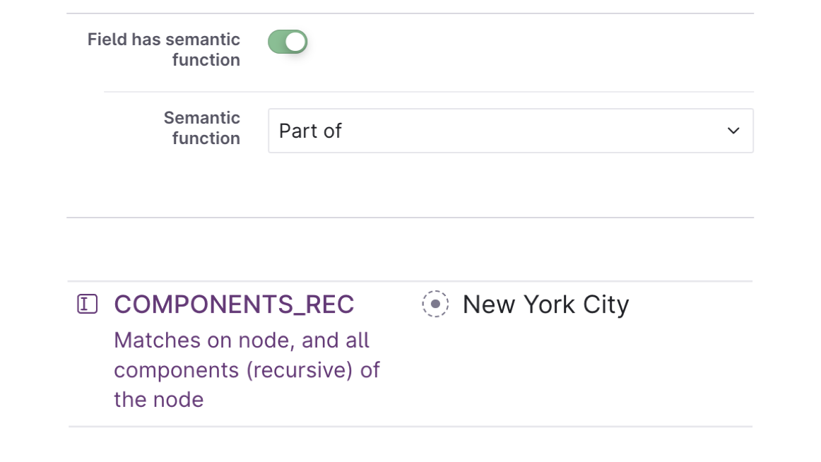Click the word 'function' under 'Semantic'

pyautogui.click(x=206, y=138)
